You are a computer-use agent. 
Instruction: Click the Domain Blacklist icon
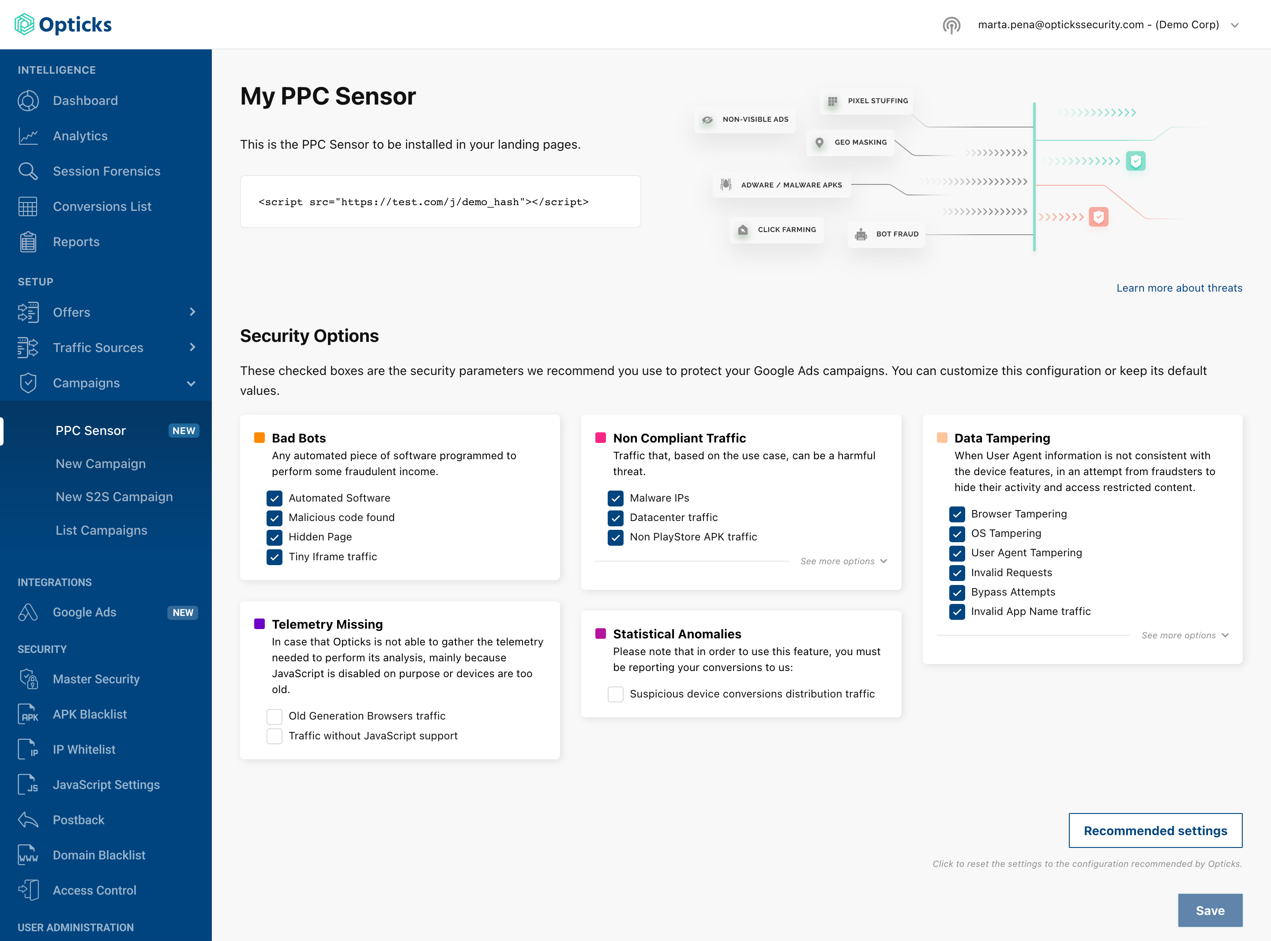click(x=28, y=855)
